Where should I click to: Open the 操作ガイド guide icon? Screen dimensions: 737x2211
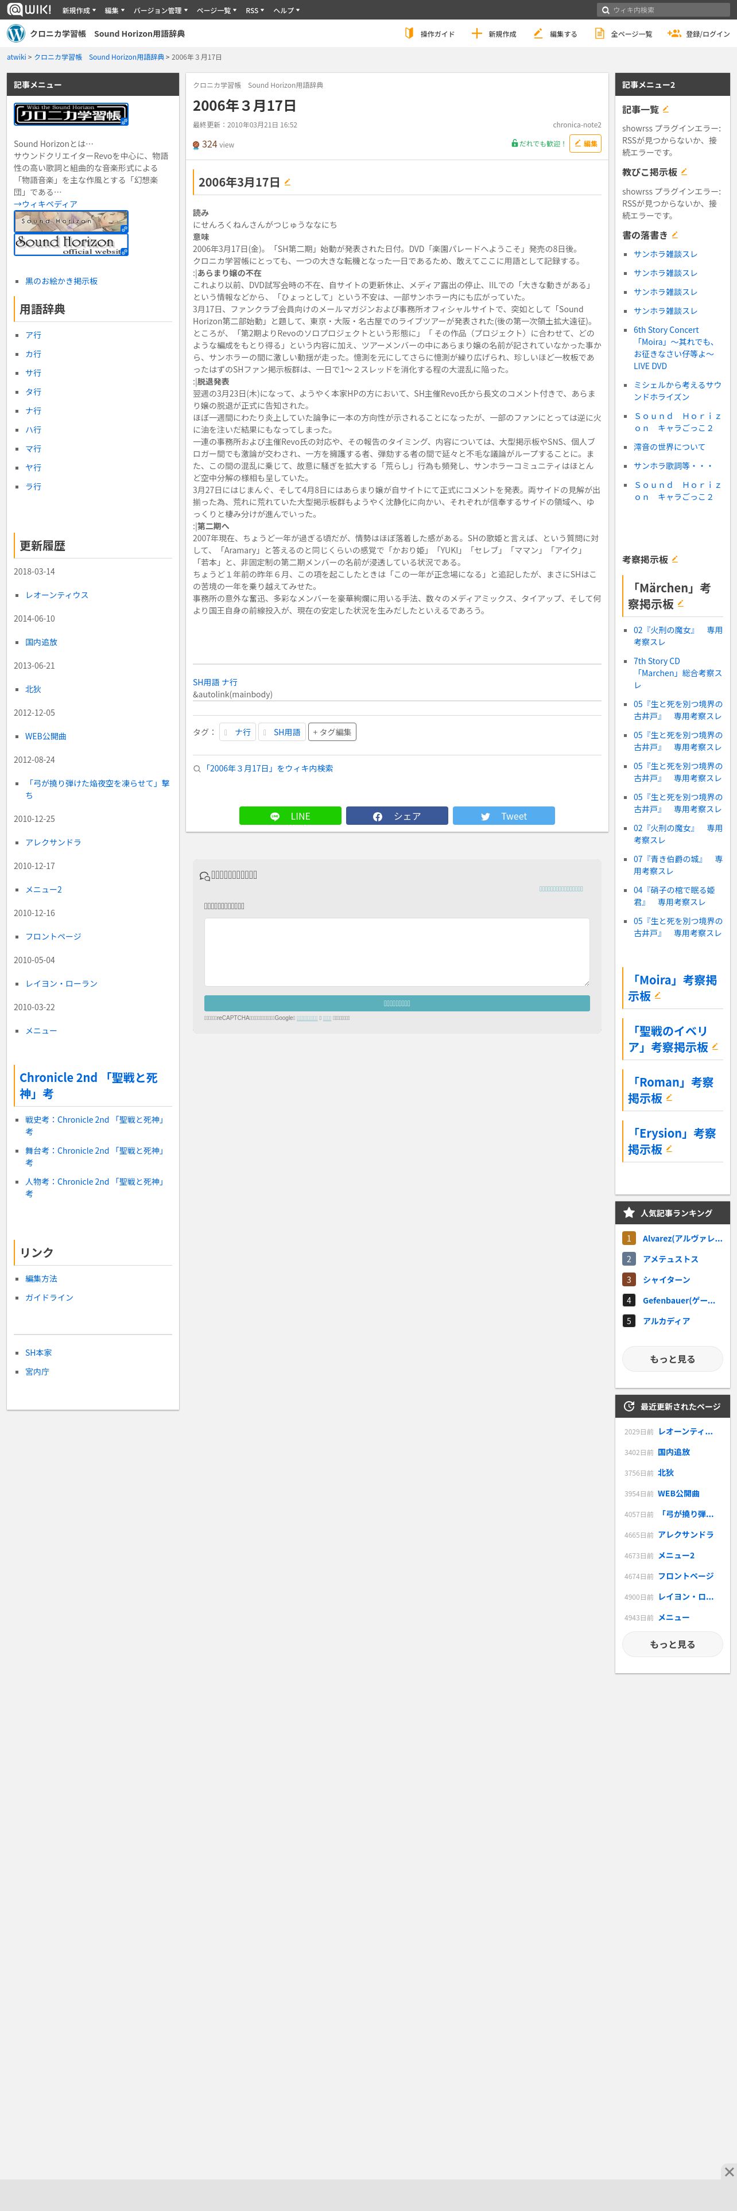click(409, 33)
